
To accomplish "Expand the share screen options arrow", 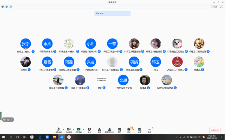I will point(84,130).
